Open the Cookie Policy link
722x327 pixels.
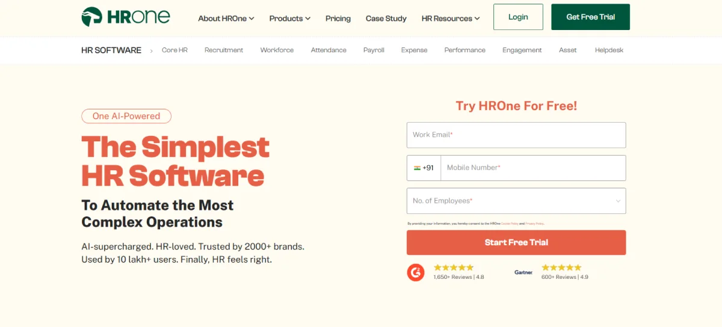[x=510, y=224]
